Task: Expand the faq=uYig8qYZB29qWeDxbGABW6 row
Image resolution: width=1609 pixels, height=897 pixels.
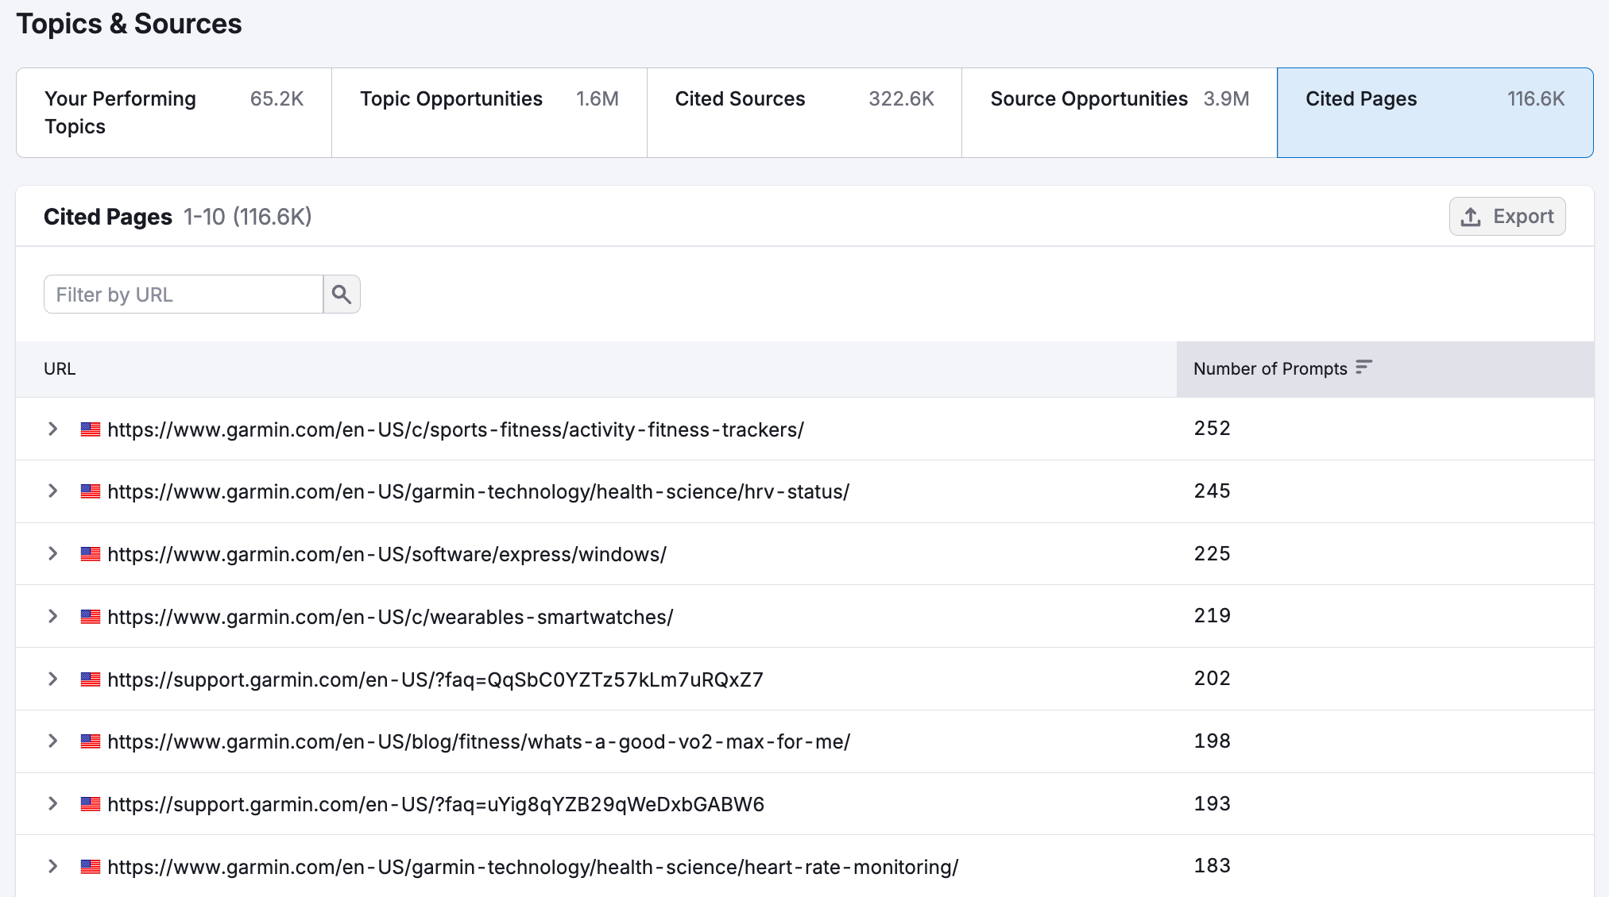Action: coord(53,803)
